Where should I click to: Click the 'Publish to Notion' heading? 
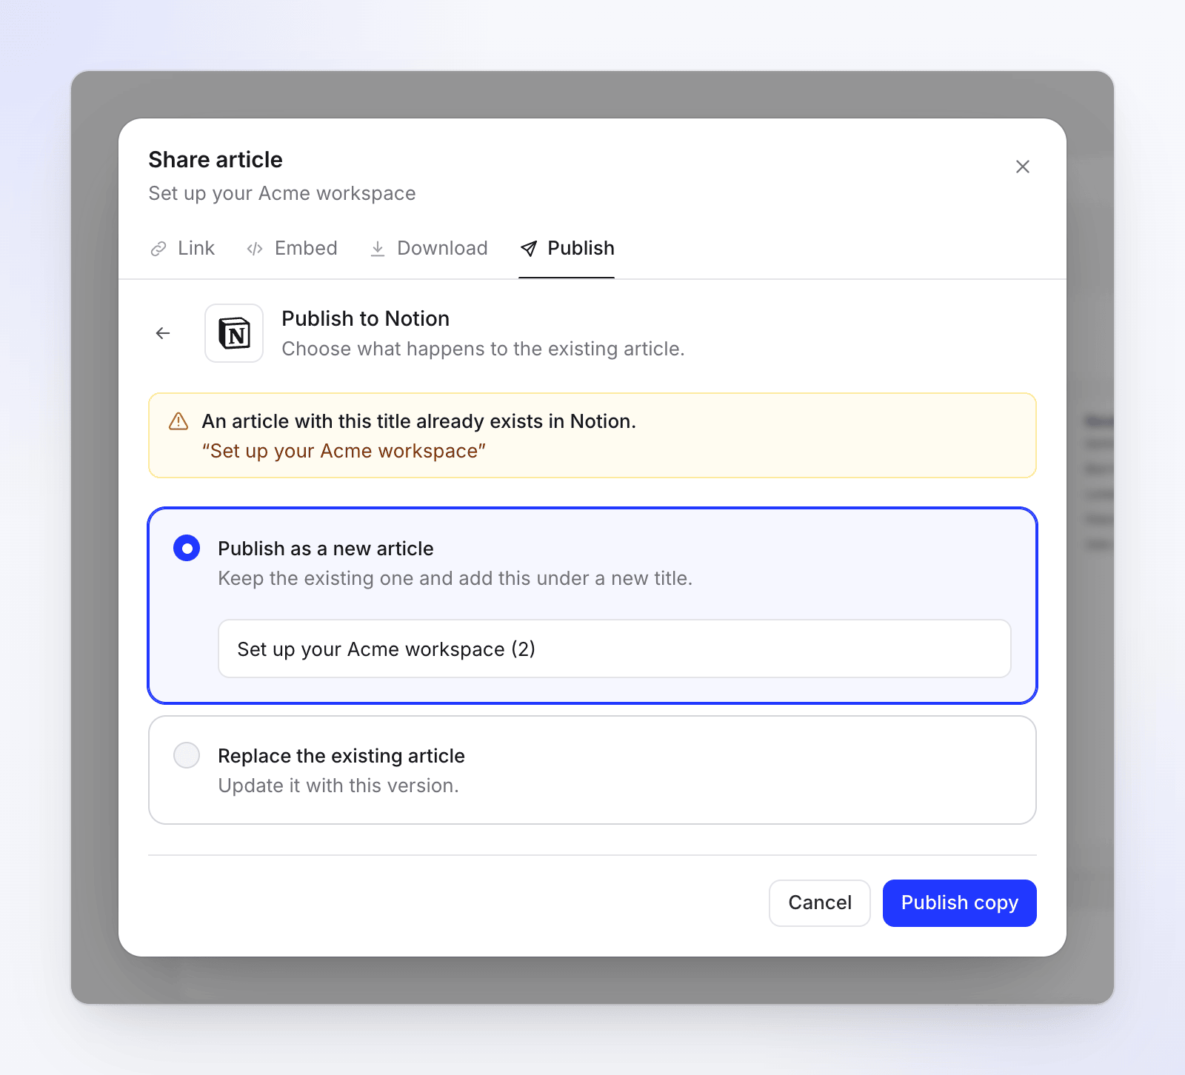(366, 318)
